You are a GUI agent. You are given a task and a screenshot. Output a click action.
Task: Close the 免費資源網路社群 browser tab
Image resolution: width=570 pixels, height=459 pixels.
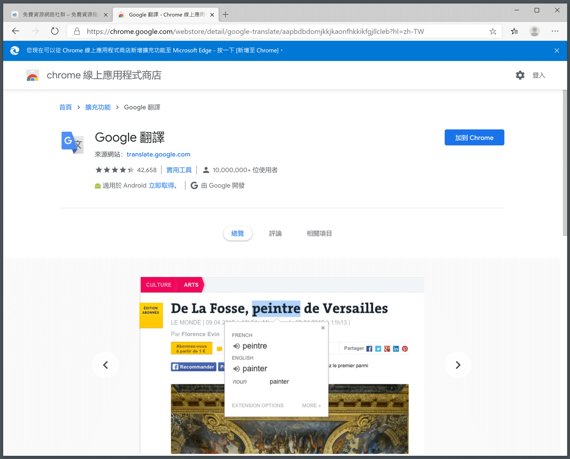click(x=106, y=15)
